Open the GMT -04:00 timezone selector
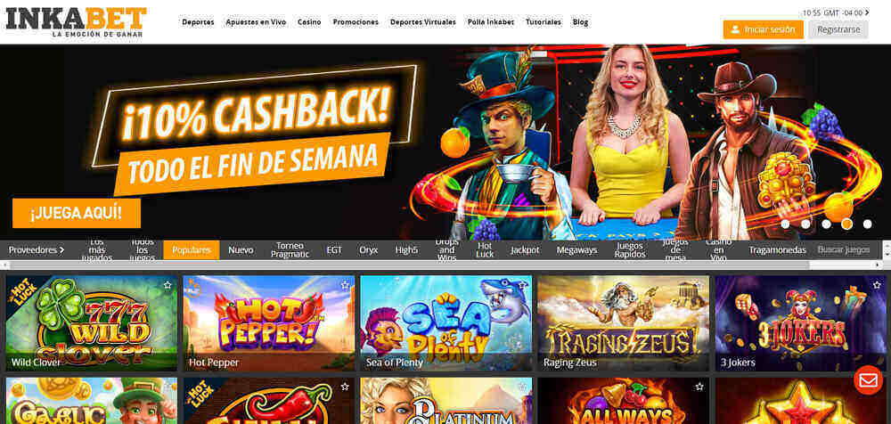Screen dimensions: 891x424 coord(836,12)
